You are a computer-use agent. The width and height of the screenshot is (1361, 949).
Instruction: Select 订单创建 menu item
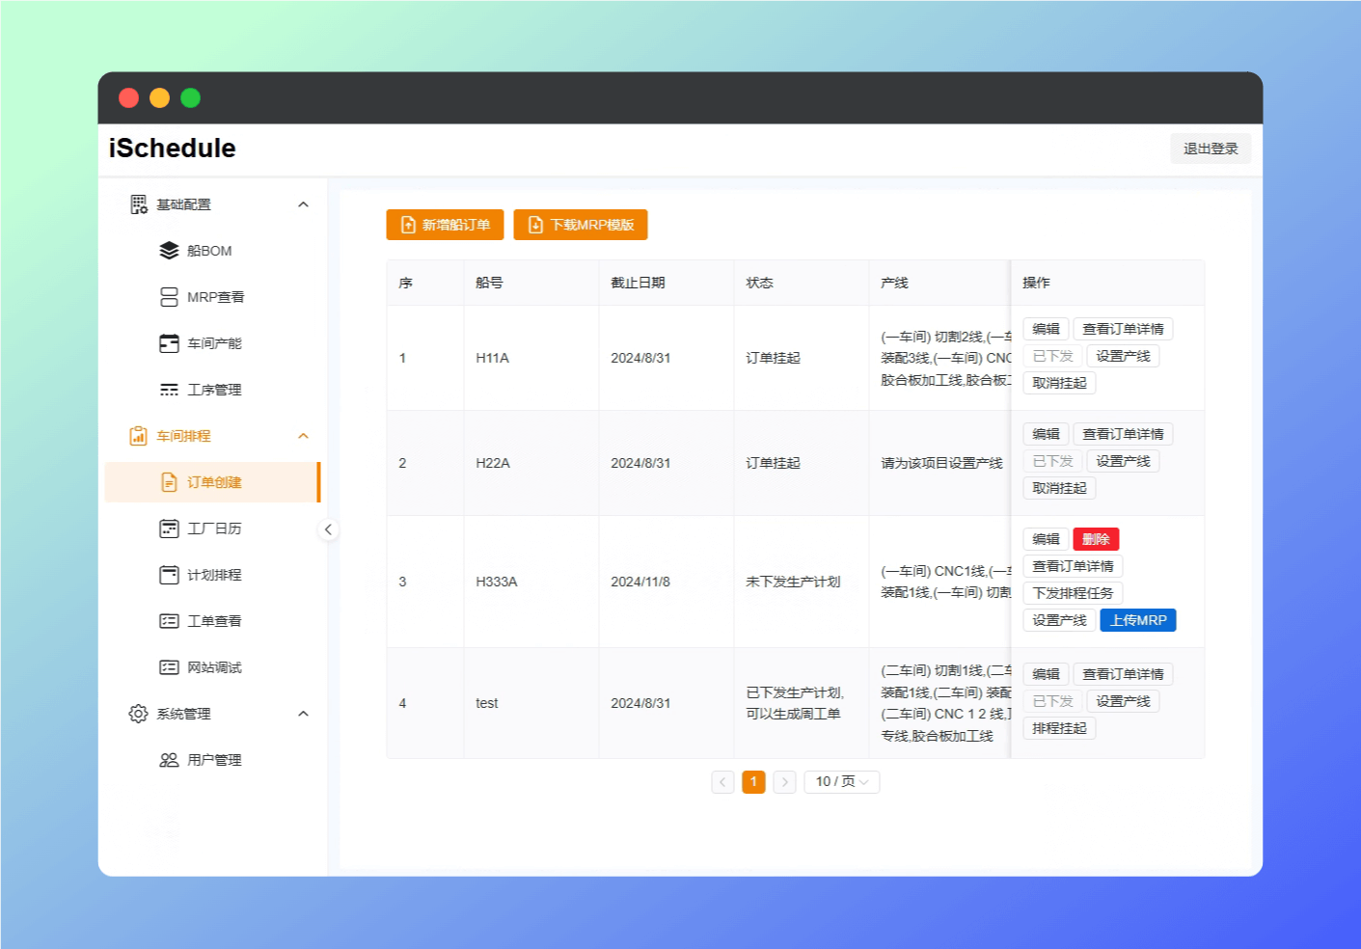212,482
